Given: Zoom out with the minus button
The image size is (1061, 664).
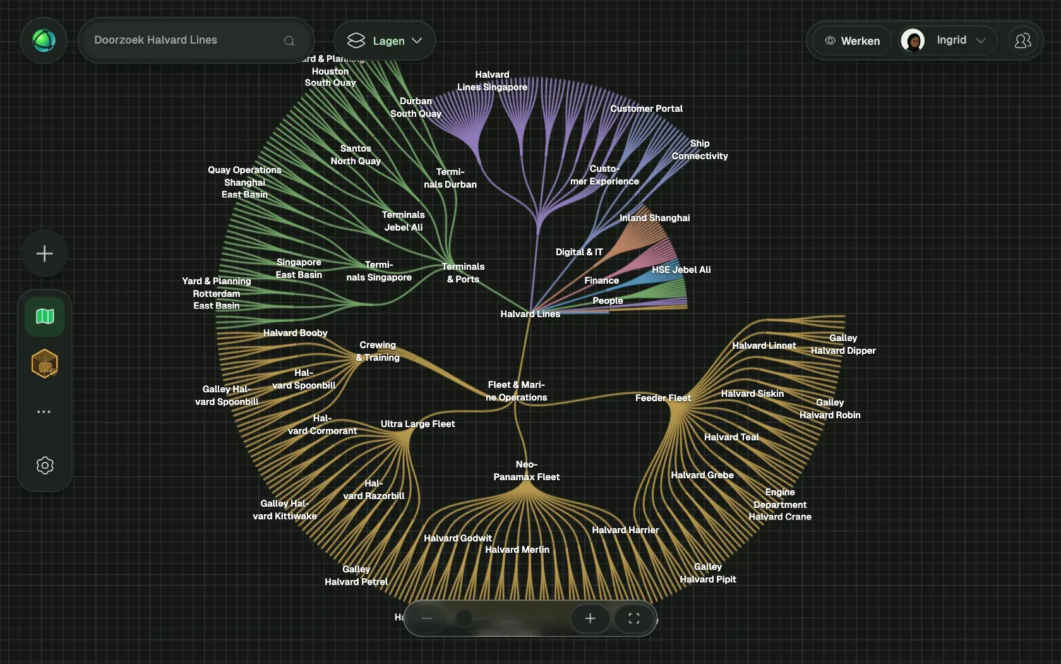Looking at the screenshot, I should point(427,619).
